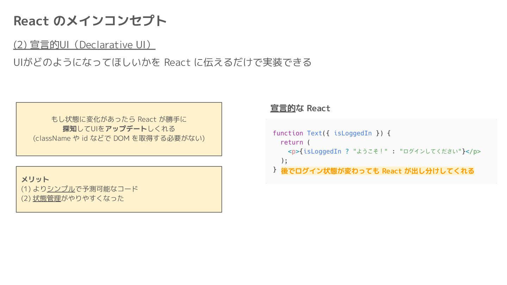
Task: Click the code line 'return ('
Action: [295, 142]
